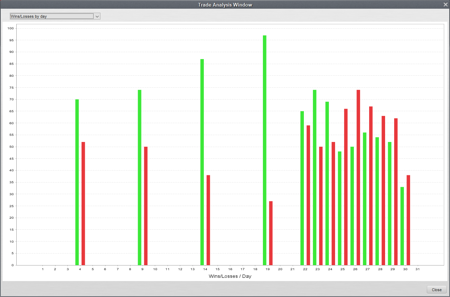Open the Wins/Losses by day dropdown
Screen dimensions: 450x297
coord(51,16)
